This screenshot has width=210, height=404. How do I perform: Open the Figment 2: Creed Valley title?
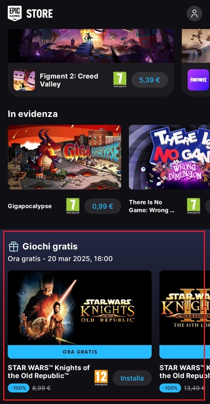(69, 80)
